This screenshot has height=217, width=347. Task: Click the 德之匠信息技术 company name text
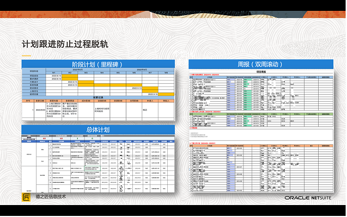[x=51, y=196]
